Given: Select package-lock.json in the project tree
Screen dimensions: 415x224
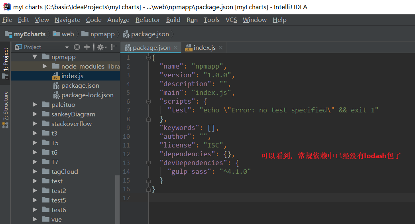Looking at the screenshot, I should tap(65, 95).
